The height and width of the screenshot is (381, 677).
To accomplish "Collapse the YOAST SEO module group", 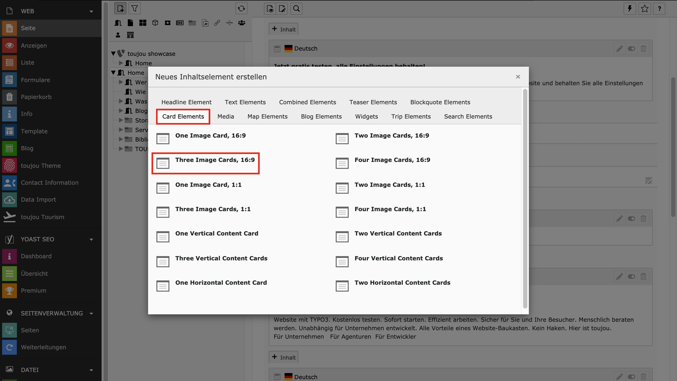I will pos(91,240).
